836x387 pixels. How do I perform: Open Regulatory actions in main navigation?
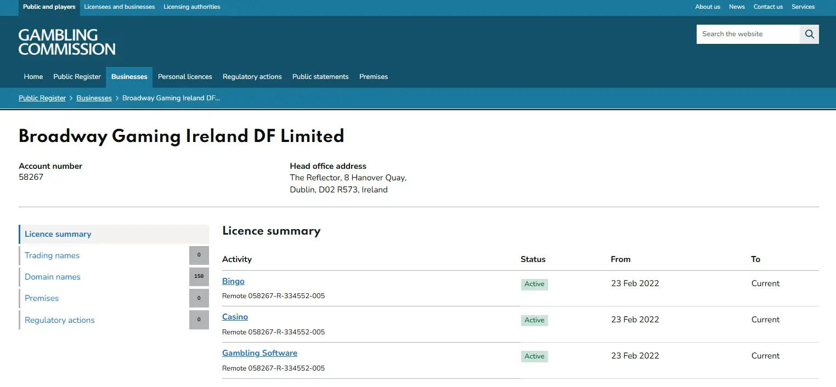tap(252, 77)
